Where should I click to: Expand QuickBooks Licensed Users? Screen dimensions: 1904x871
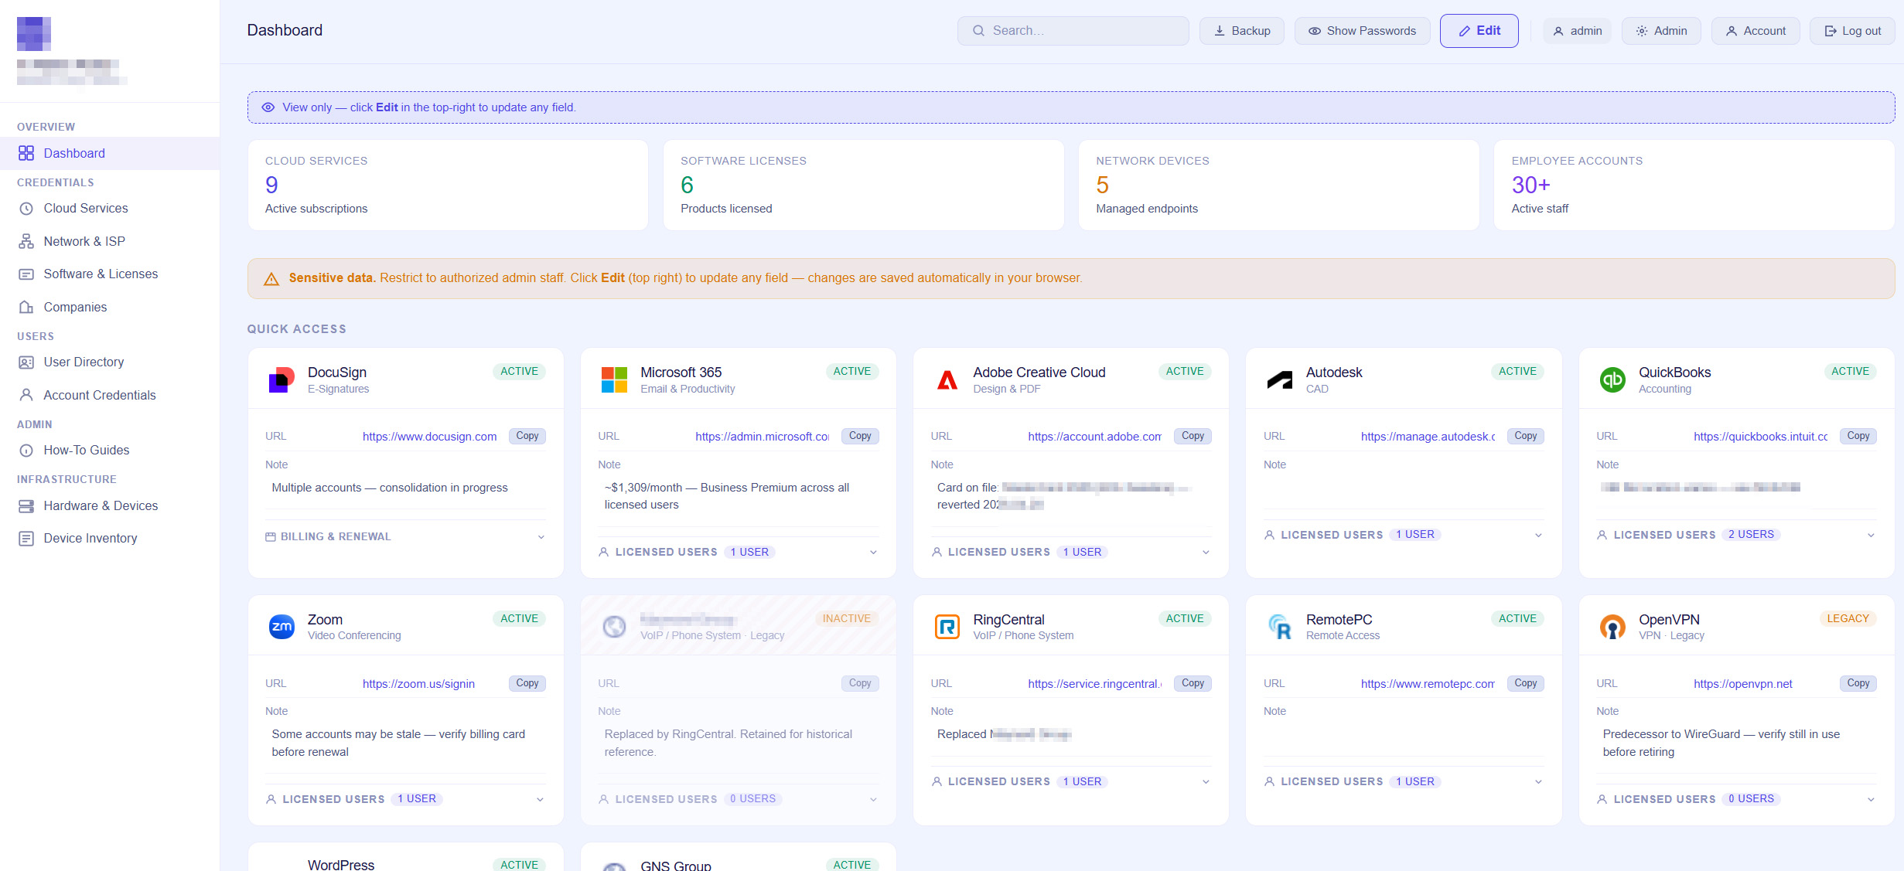pos(1736,535)
